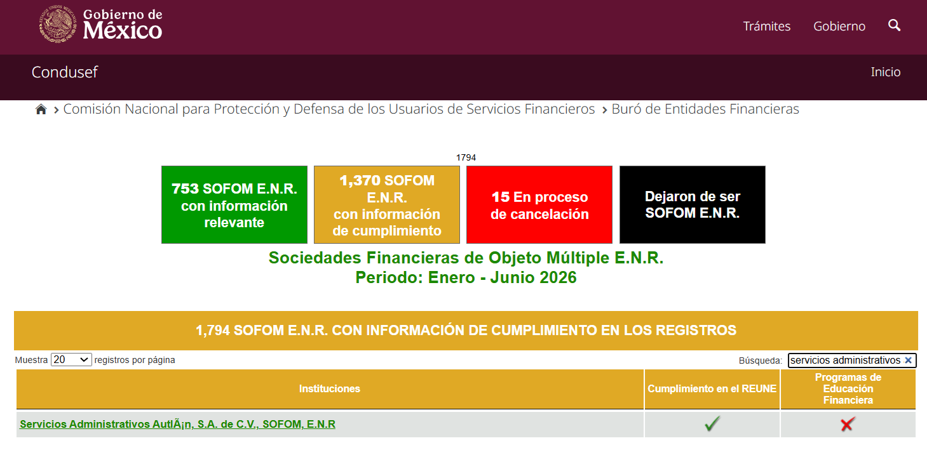The image size is (927, 450).
Task: Open the registros por página dropdown
Action: (x=71, y=360)
